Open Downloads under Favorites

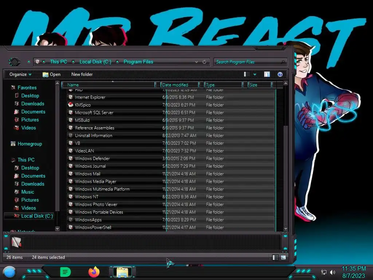32,104
